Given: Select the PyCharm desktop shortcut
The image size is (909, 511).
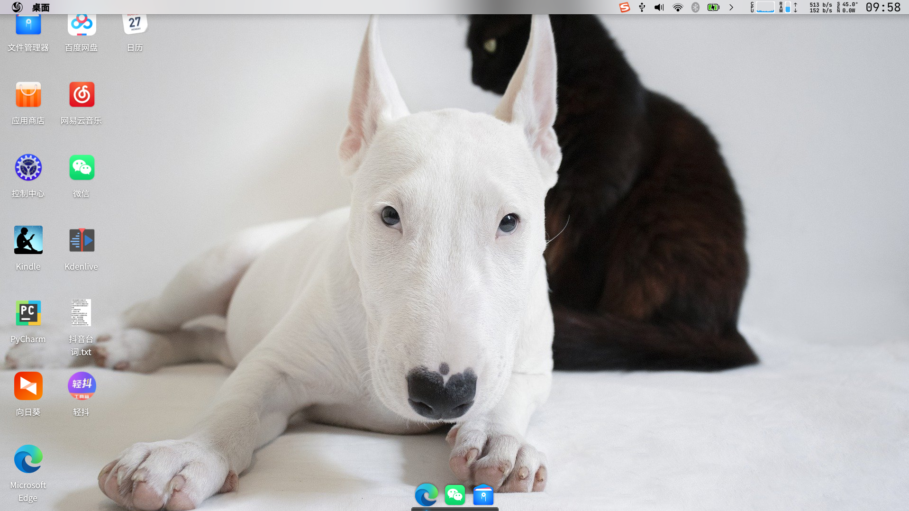Looking at the screenshot, I should tap(28, 313).
